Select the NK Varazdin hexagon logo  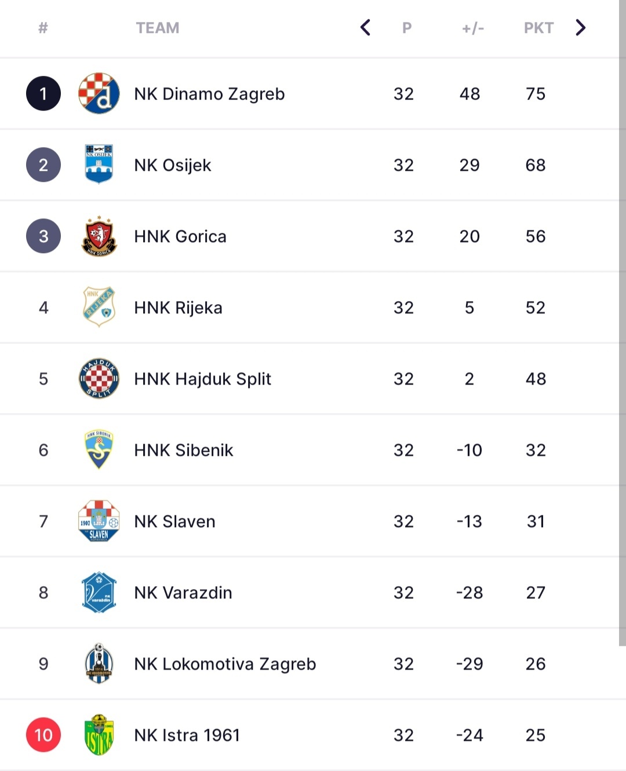coord(99,592)
